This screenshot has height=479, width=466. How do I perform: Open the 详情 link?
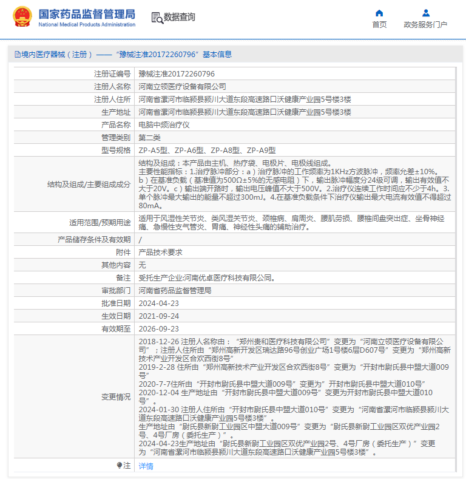(x=146, y=466)
